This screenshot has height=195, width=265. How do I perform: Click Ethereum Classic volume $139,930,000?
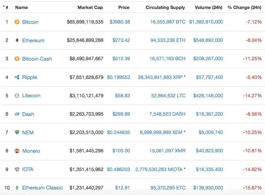click(x=208, y=188)
